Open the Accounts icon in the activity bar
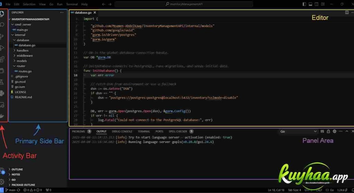The image size is (354, 193). click(x=2, y=171)
